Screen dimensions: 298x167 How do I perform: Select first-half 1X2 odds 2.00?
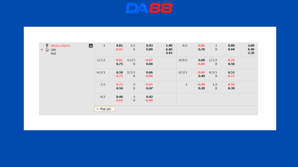(251, 45)
